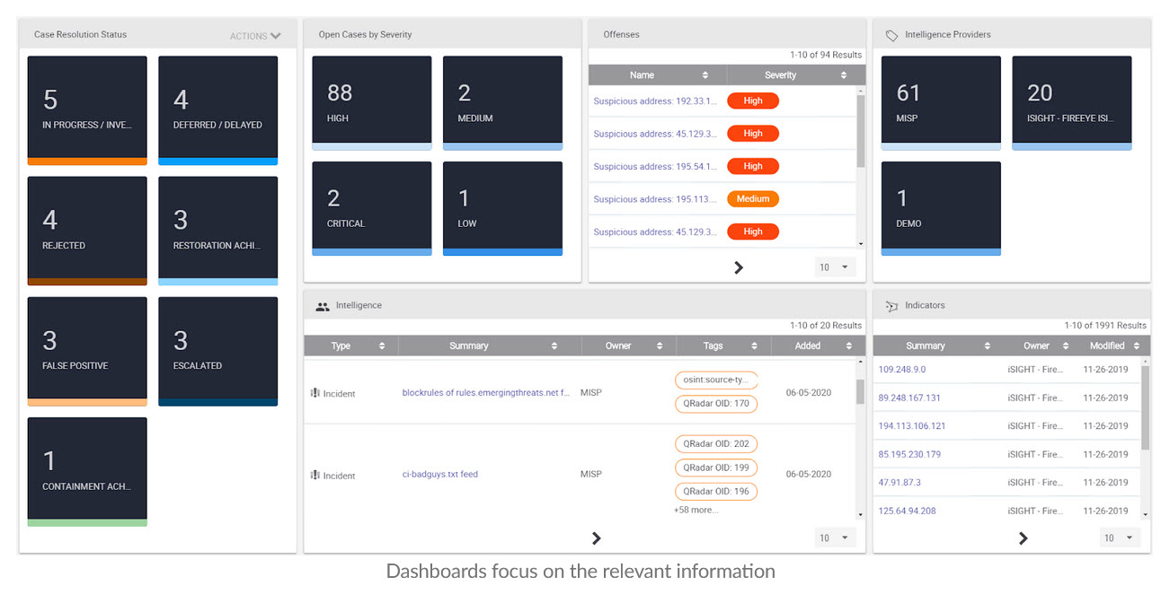Click the sort arrows on Offenses Severity column
This screenshot has height=594, width=1170.
pos(844,75)
